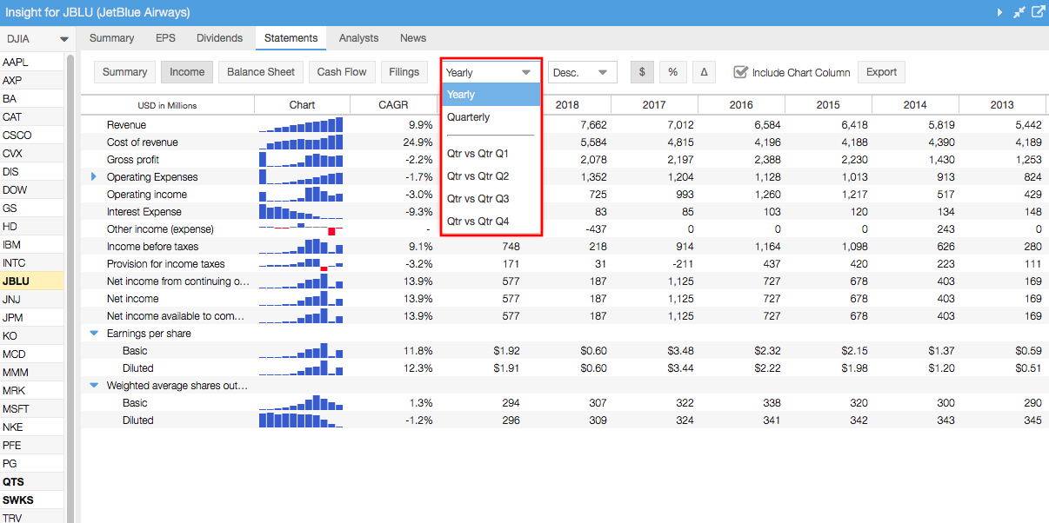Select the Statements tab
This screenshot has height=523, width=1049.
point(291,38)
